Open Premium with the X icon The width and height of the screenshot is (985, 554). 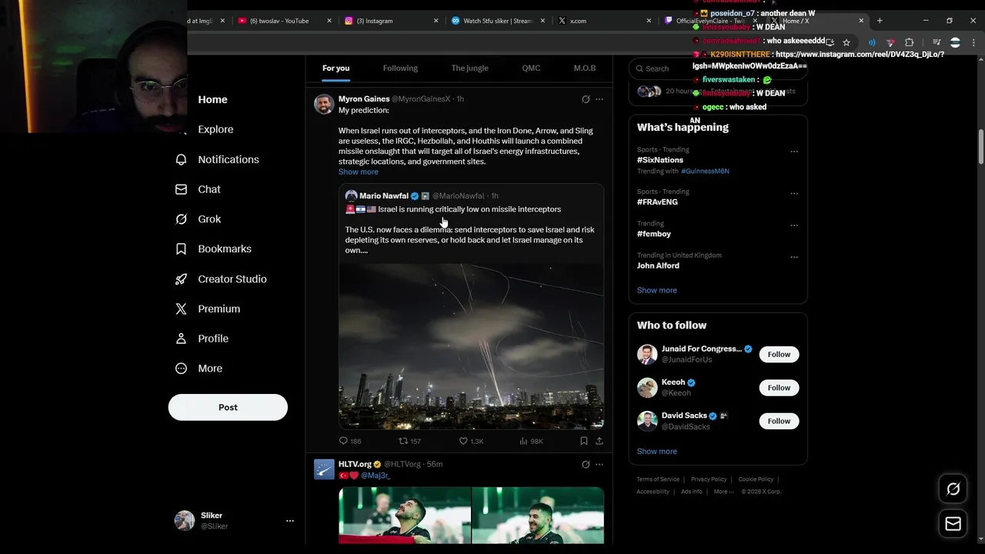181,309
